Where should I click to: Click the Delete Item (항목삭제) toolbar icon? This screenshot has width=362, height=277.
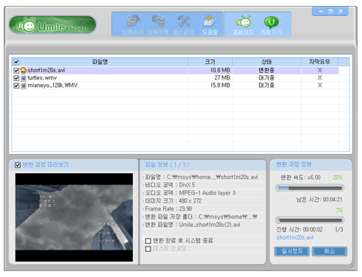(158, 25)
